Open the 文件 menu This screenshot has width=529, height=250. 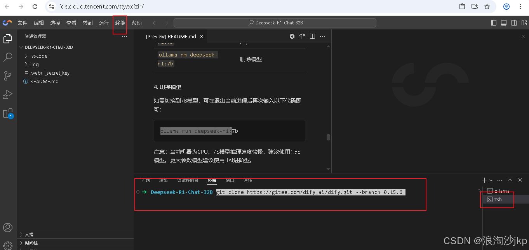(23, 23)
